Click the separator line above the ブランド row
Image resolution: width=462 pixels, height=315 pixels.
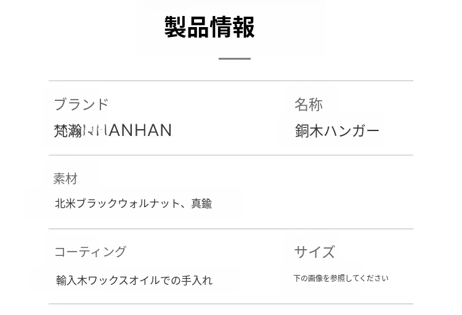[x=230, y=81]
